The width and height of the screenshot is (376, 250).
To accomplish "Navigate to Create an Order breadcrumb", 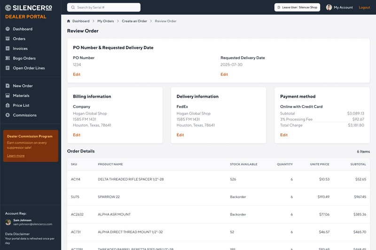I will point(134,21).
